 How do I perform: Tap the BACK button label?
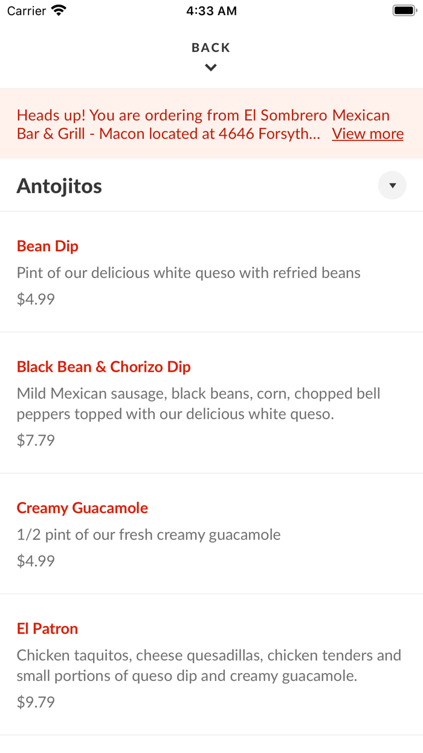click(x=211, y=48)
